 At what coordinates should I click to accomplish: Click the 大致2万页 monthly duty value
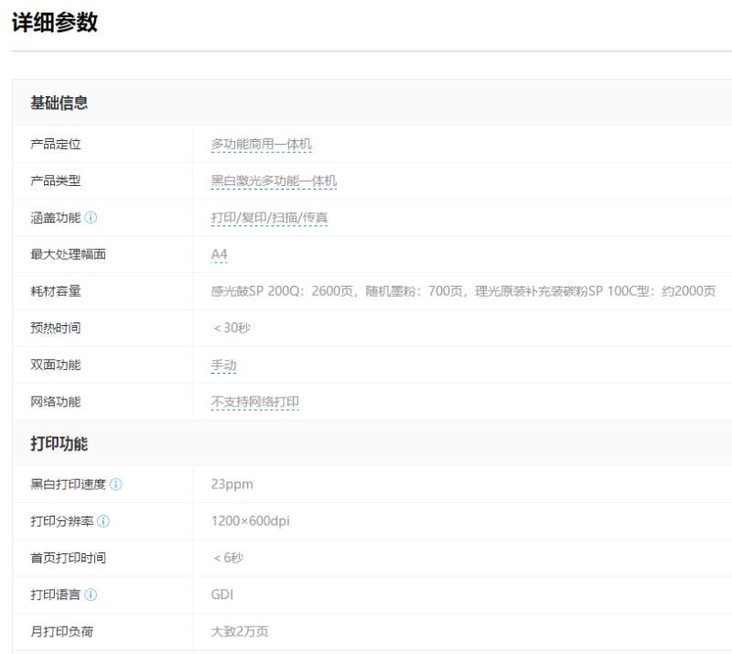(240, 631)
